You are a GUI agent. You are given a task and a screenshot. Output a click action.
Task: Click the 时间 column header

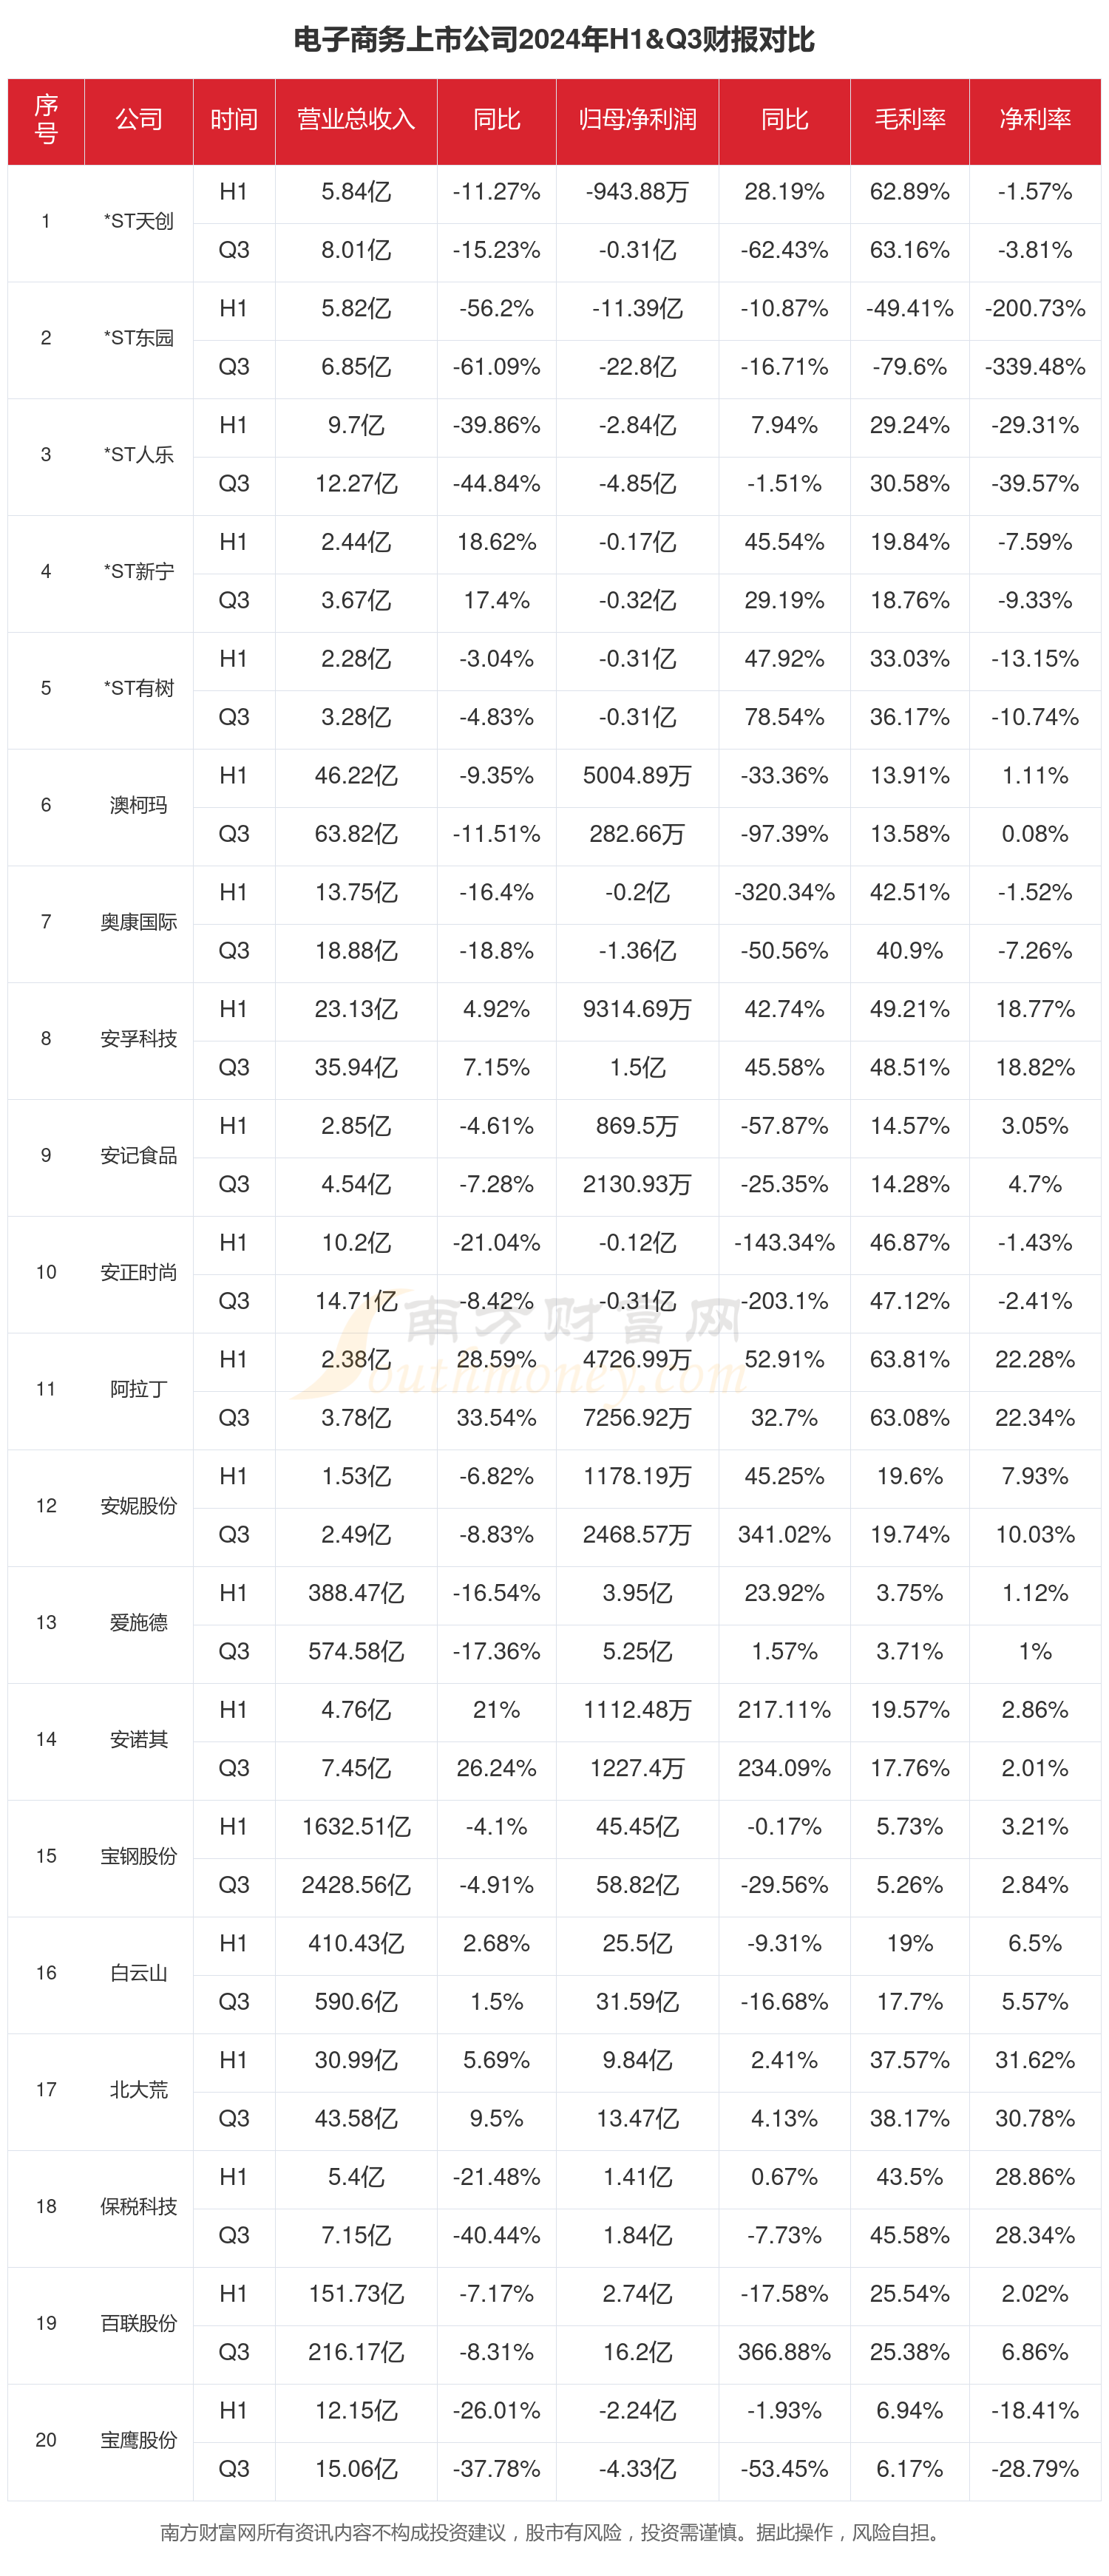[233, 120]
